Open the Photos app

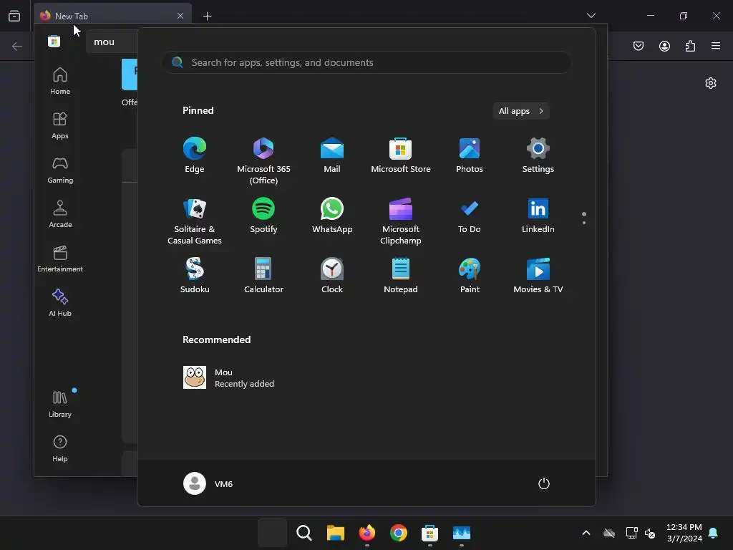pyautogui.click(x=470, y=155)
